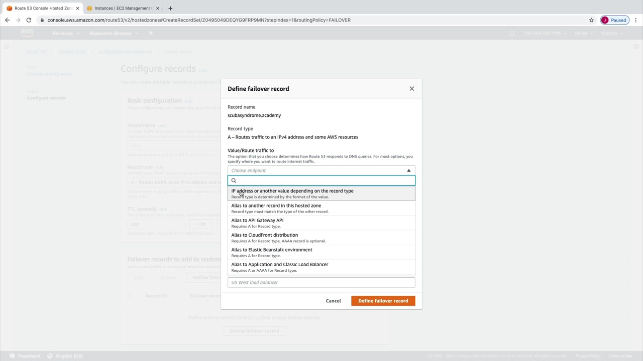Bookmark this page with the star icon
The height and width of the screenshot is (361, 643).
(591, 20)
